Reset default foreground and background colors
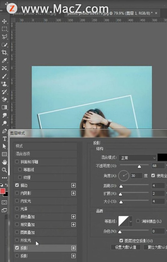 tap(2, 185)
